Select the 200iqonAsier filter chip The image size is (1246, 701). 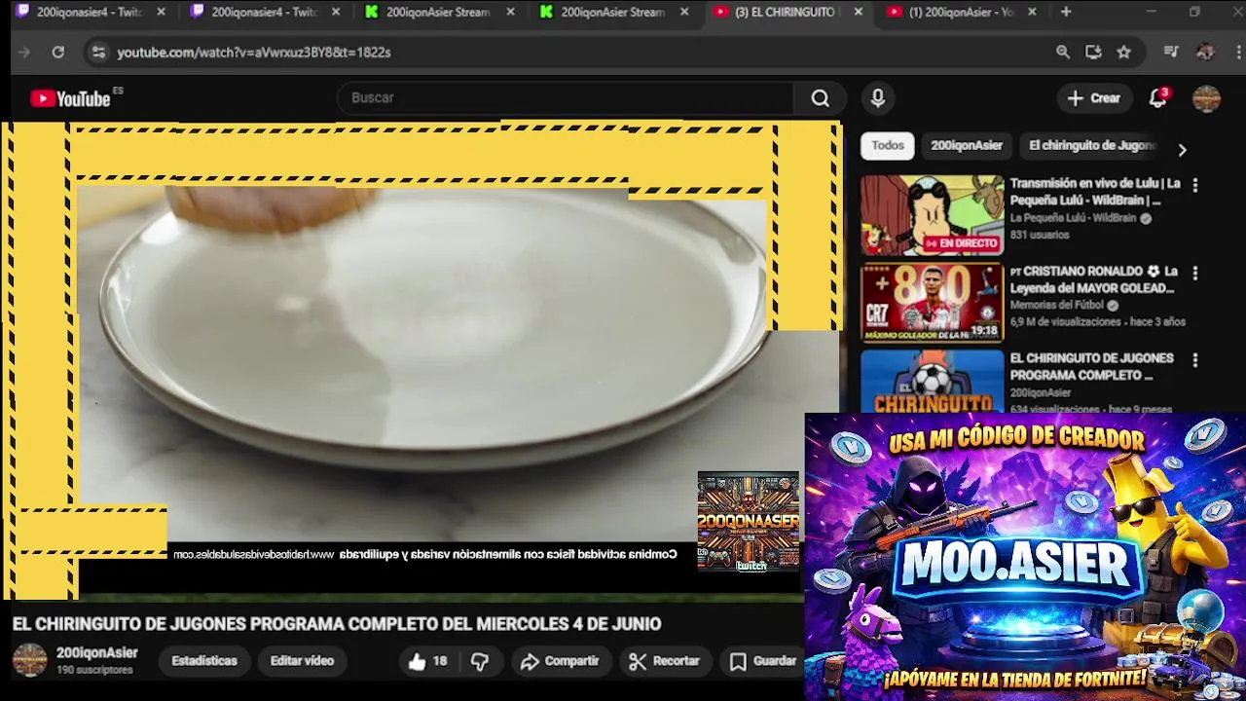(967, 145)
